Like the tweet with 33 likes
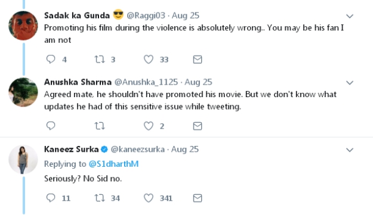This screenshot has height=215, width=373. point(149,60)
